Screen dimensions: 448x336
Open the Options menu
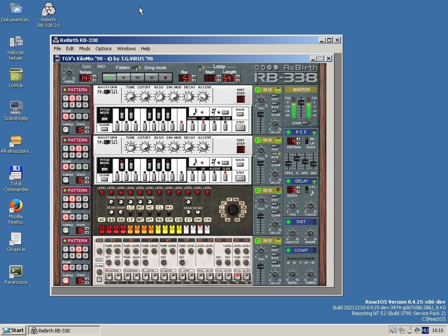[x=103, y=49]
